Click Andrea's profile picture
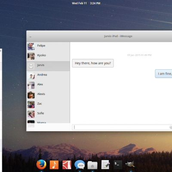Image resolution: width=172 pixels, height=172 pixels. pyautogui.click(x=31, y=76)
